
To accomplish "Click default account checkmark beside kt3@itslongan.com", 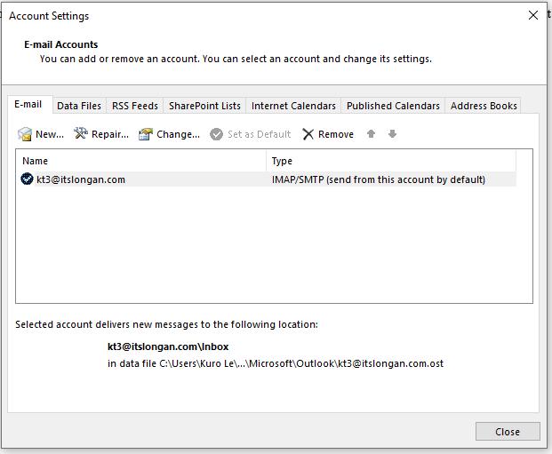I will click(x=28, y=179).
